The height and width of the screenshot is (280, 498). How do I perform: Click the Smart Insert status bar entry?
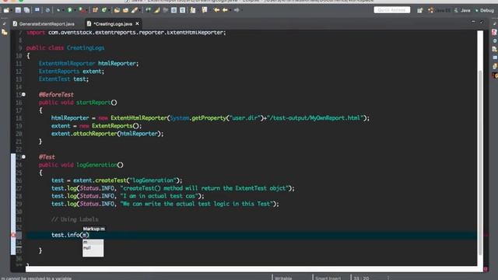tap(328, 278)
